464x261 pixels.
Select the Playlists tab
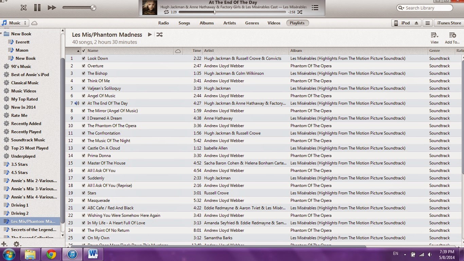click(297, 23)
